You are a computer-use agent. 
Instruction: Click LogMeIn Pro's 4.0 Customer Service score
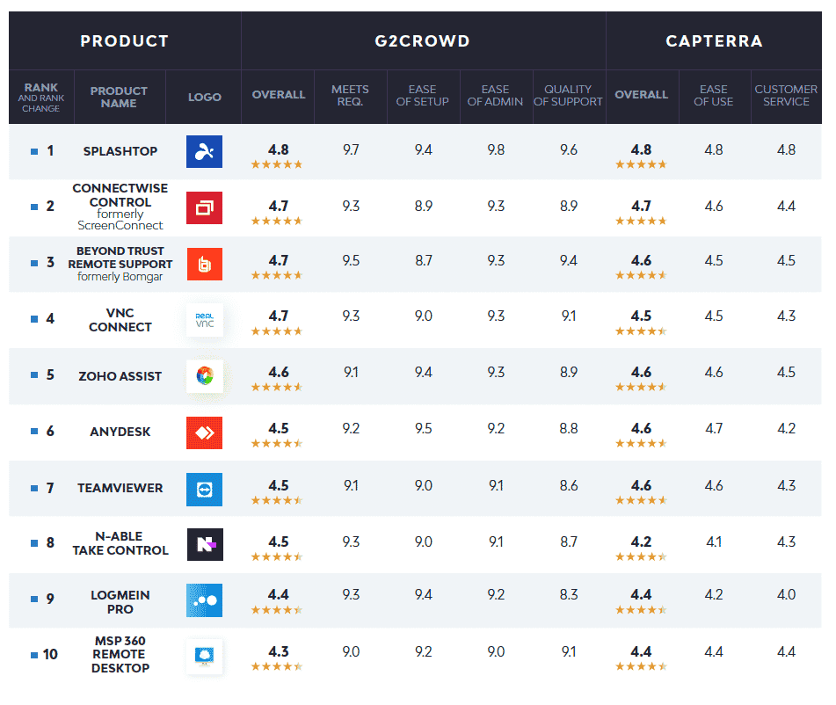[787, 594]
